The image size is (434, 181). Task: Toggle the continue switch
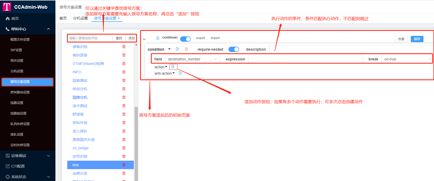click(x=185, y=39)
